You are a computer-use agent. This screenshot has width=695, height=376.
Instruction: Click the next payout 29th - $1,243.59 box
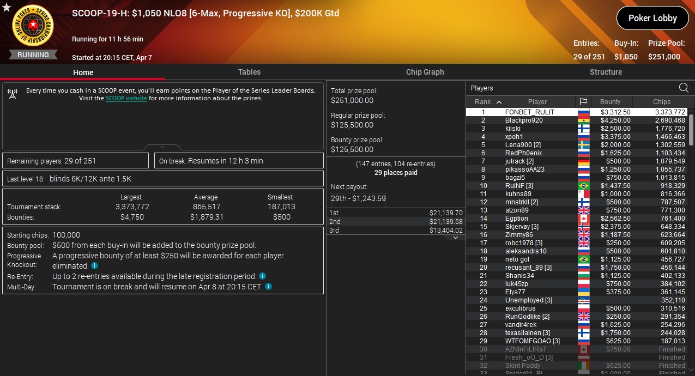(358, 199)
